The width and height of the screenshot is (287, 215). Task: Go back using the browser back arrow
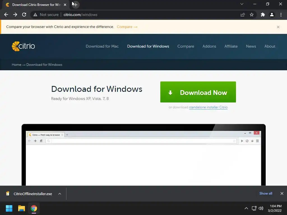[x=6, y=15]
